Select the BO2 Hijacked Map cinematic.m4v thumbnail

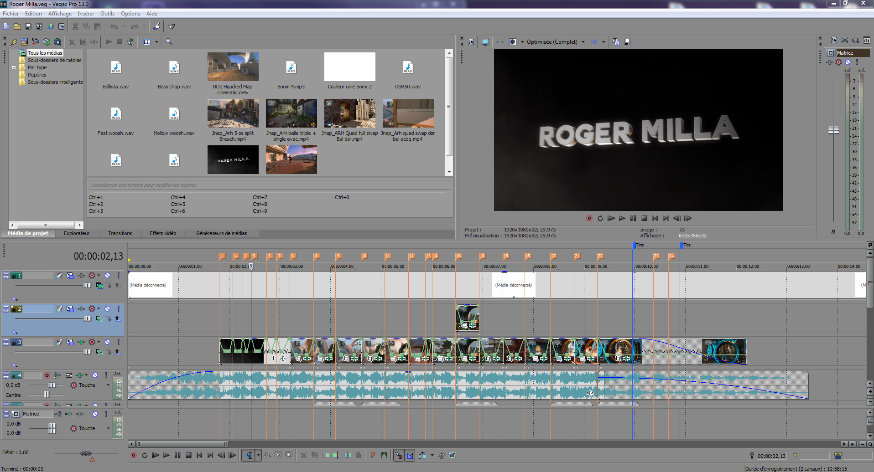coord(233,67)
